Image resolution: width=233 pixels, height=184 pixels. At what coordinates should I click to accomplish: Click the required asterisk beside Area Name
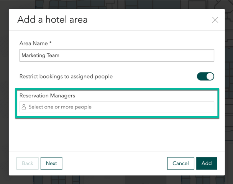pos(50,43)
